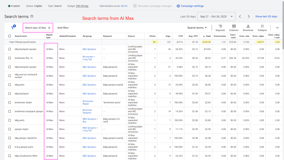Image resolution: width=284 pixels, height=160 pixels.
Task: Select all search terms checkbox
Action: click(10, 36)
